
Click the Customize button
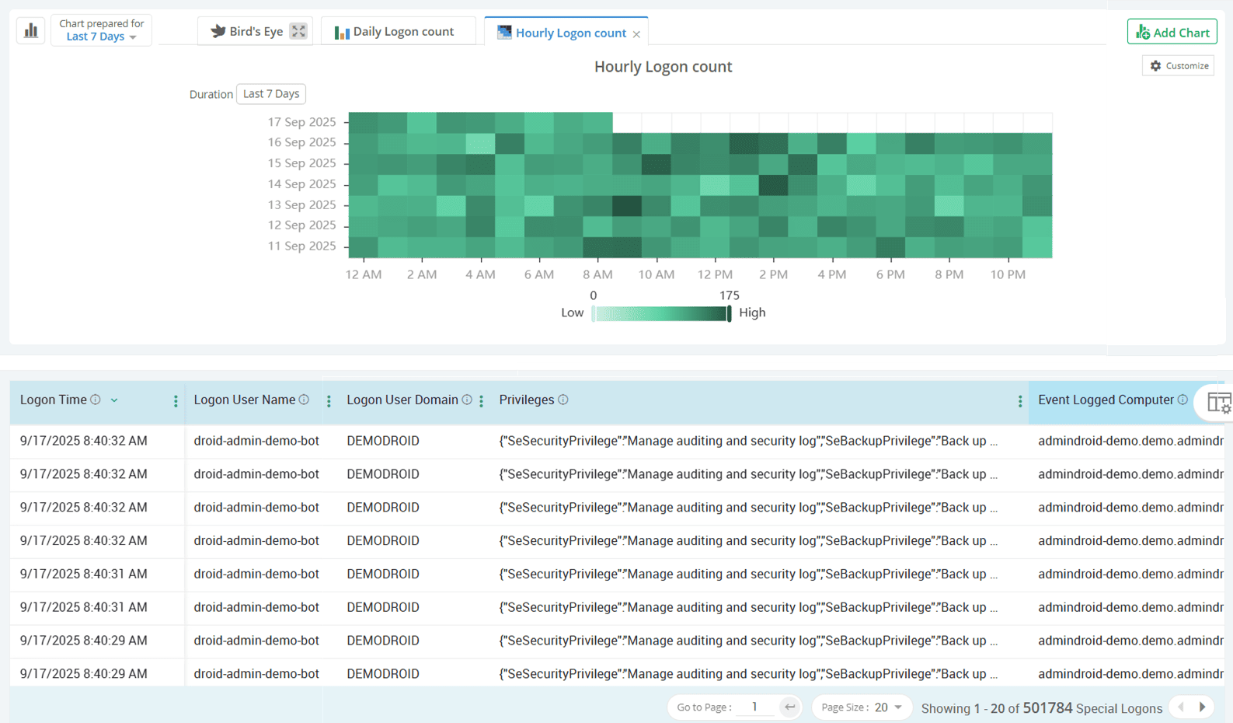click(x=1179, y=66)
